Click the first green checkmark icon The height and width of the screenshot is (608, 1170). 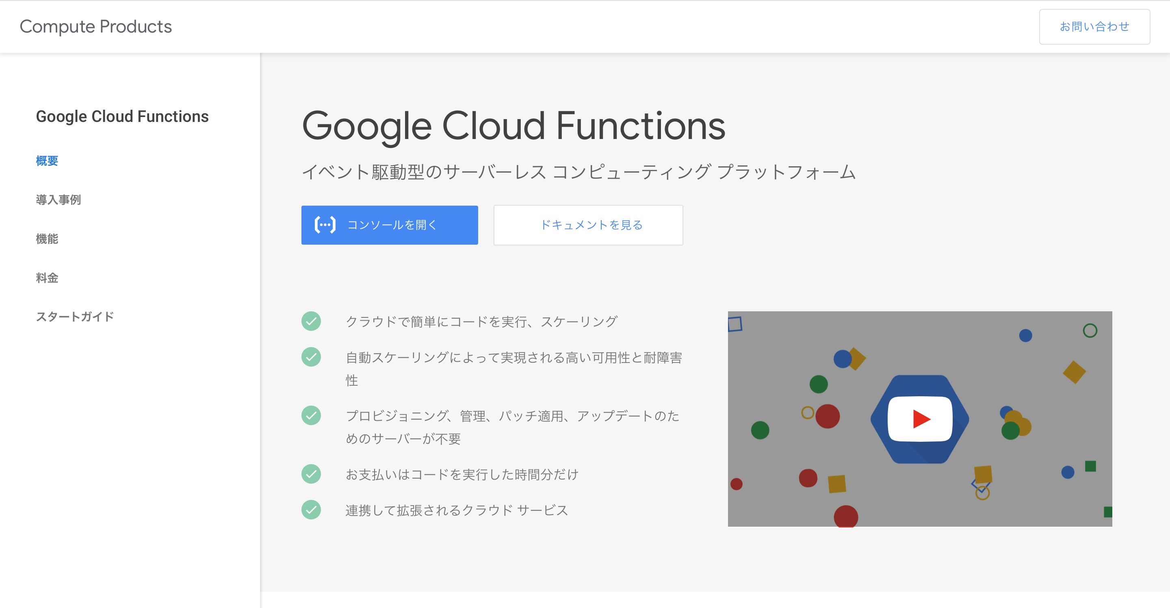coord(311,321)
